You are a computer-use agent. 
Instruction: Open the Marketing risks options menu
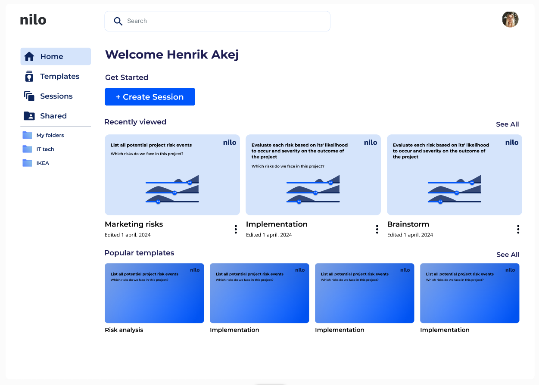[x=236, y=229]
